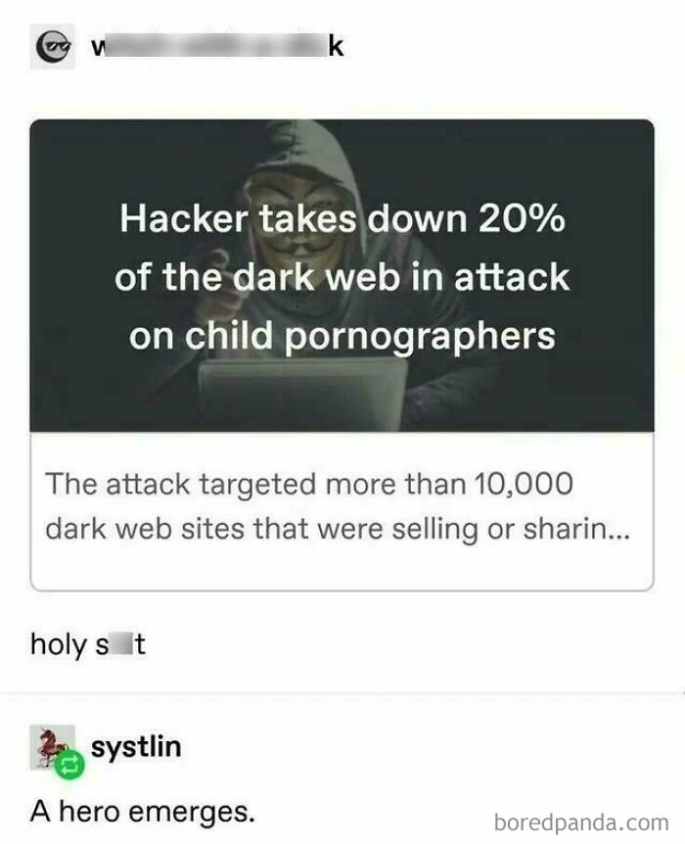
Task: Open the original poster's sunglasses-face avatar
Action: click(52, 47)
